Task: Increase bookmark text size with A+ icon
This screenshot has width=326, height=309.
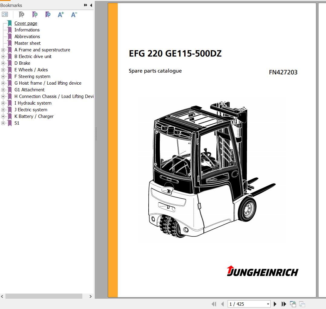Action: [x=61, y=14]
